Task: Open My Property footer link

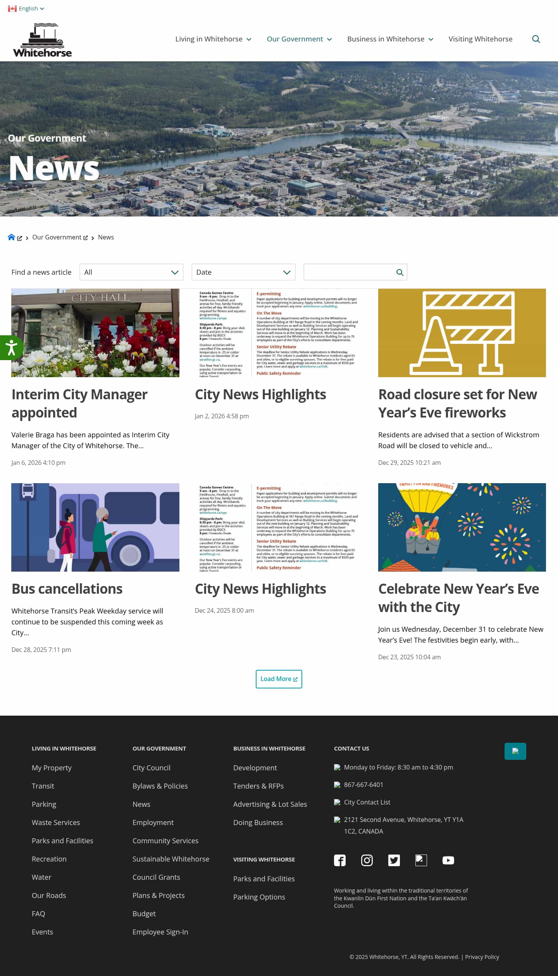Action: click(x=52, y=768)
